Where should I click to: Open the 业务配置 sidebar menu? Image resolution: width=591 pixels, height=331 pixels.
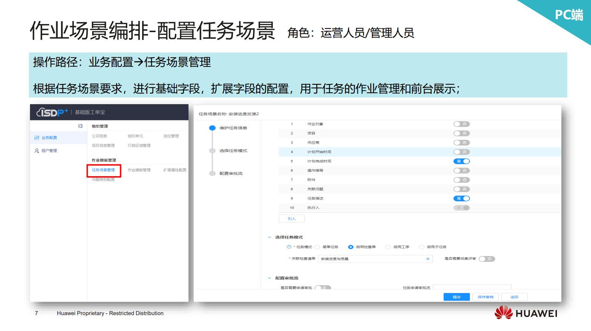pos(59,138)
